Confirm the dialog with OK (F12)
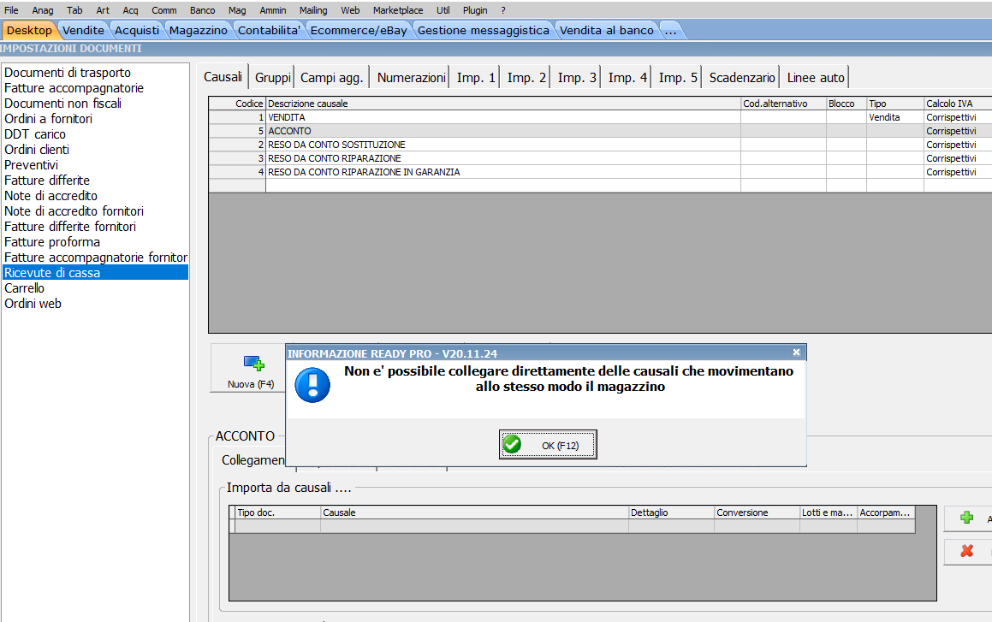This screenshot has height=622, width=992. 548,445
